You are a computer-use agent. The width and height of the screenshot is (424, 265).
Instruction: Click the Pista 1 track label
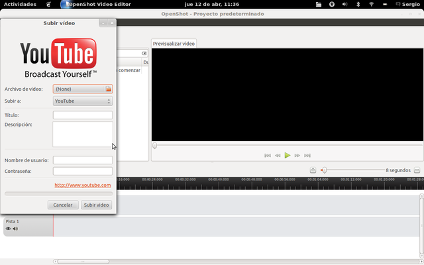click(x=13, y=221)
